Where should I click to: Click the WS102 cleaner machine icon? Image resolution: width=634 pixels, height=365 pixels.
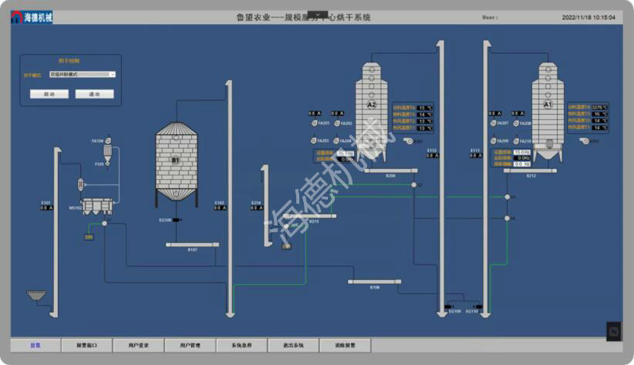(97, 206)
